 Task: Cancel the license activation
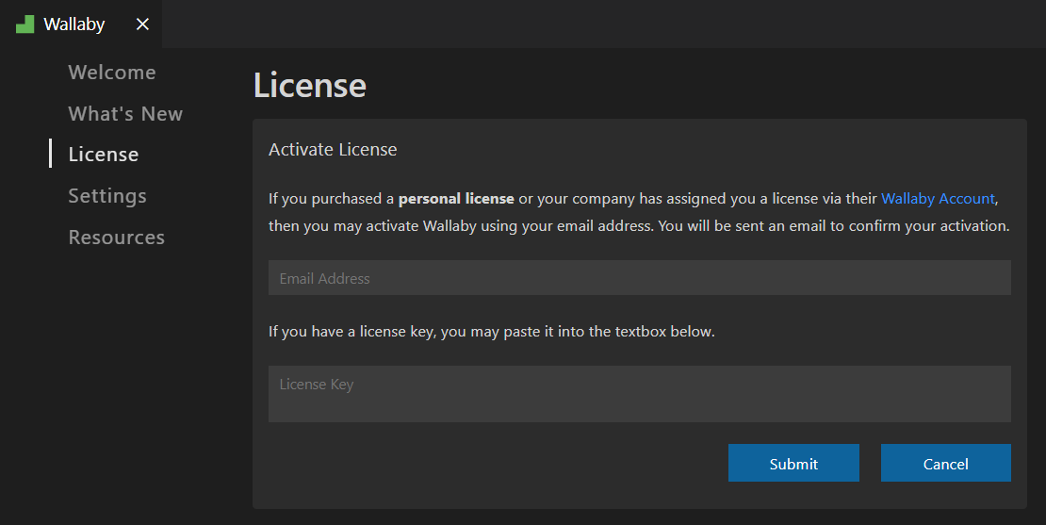pyautogui.click(x=945, y=463)
